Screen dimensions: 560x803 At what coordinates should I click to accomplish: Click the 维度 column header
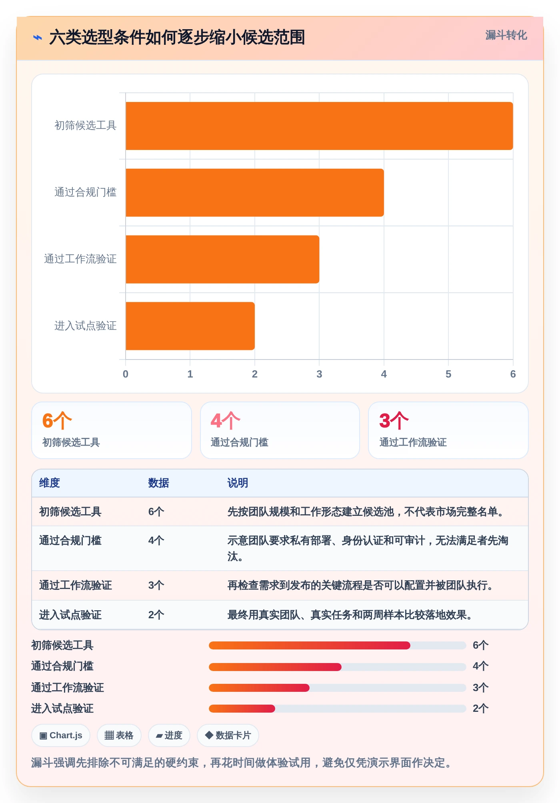[x=50, y=483]
